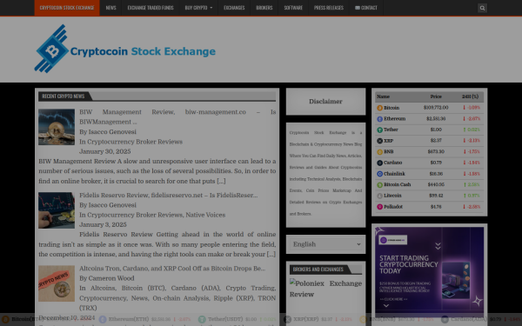
Task: Open the BIW Management Review article title
Action: [x=177, y=116]
